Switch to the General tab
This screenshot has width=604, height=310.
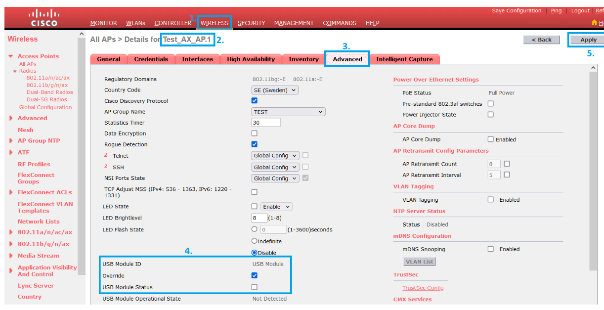[109, 59]
